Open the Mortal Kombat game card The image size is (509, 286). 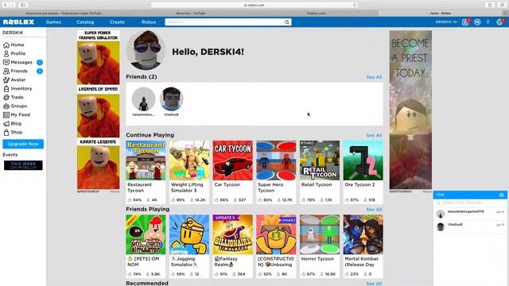(x=363, y=246)
